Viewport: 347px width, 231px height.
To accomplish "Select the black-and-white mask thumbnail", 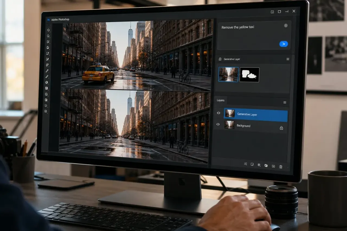I will [x=249, y=75].
